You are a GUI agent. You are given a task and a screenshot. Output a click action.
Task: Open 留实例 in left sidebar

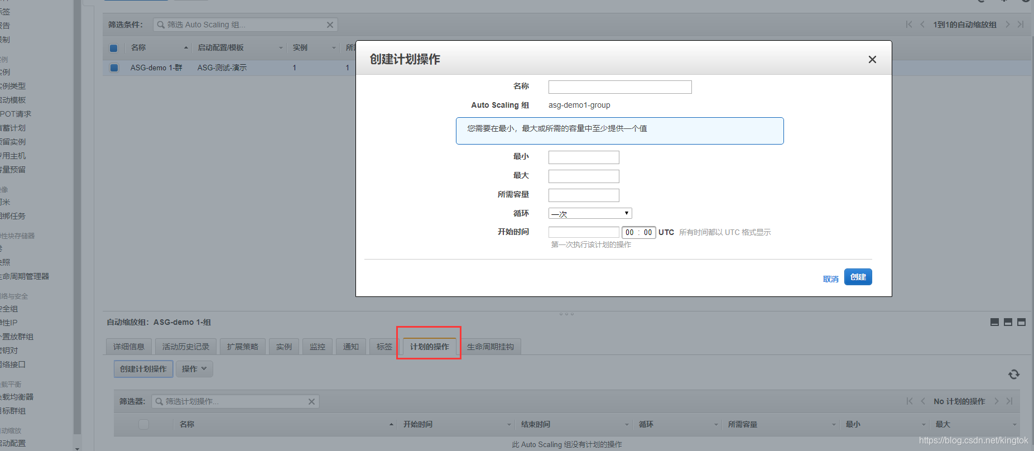click(13, 142)
